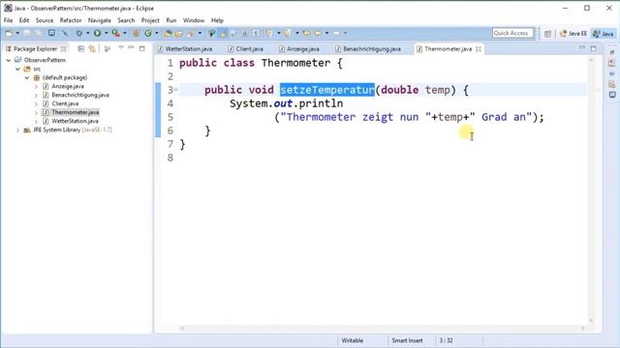Open the Window menu
The width and height of the screenshot is (620, 348).
pyautogui.click(x=194, y=20)
